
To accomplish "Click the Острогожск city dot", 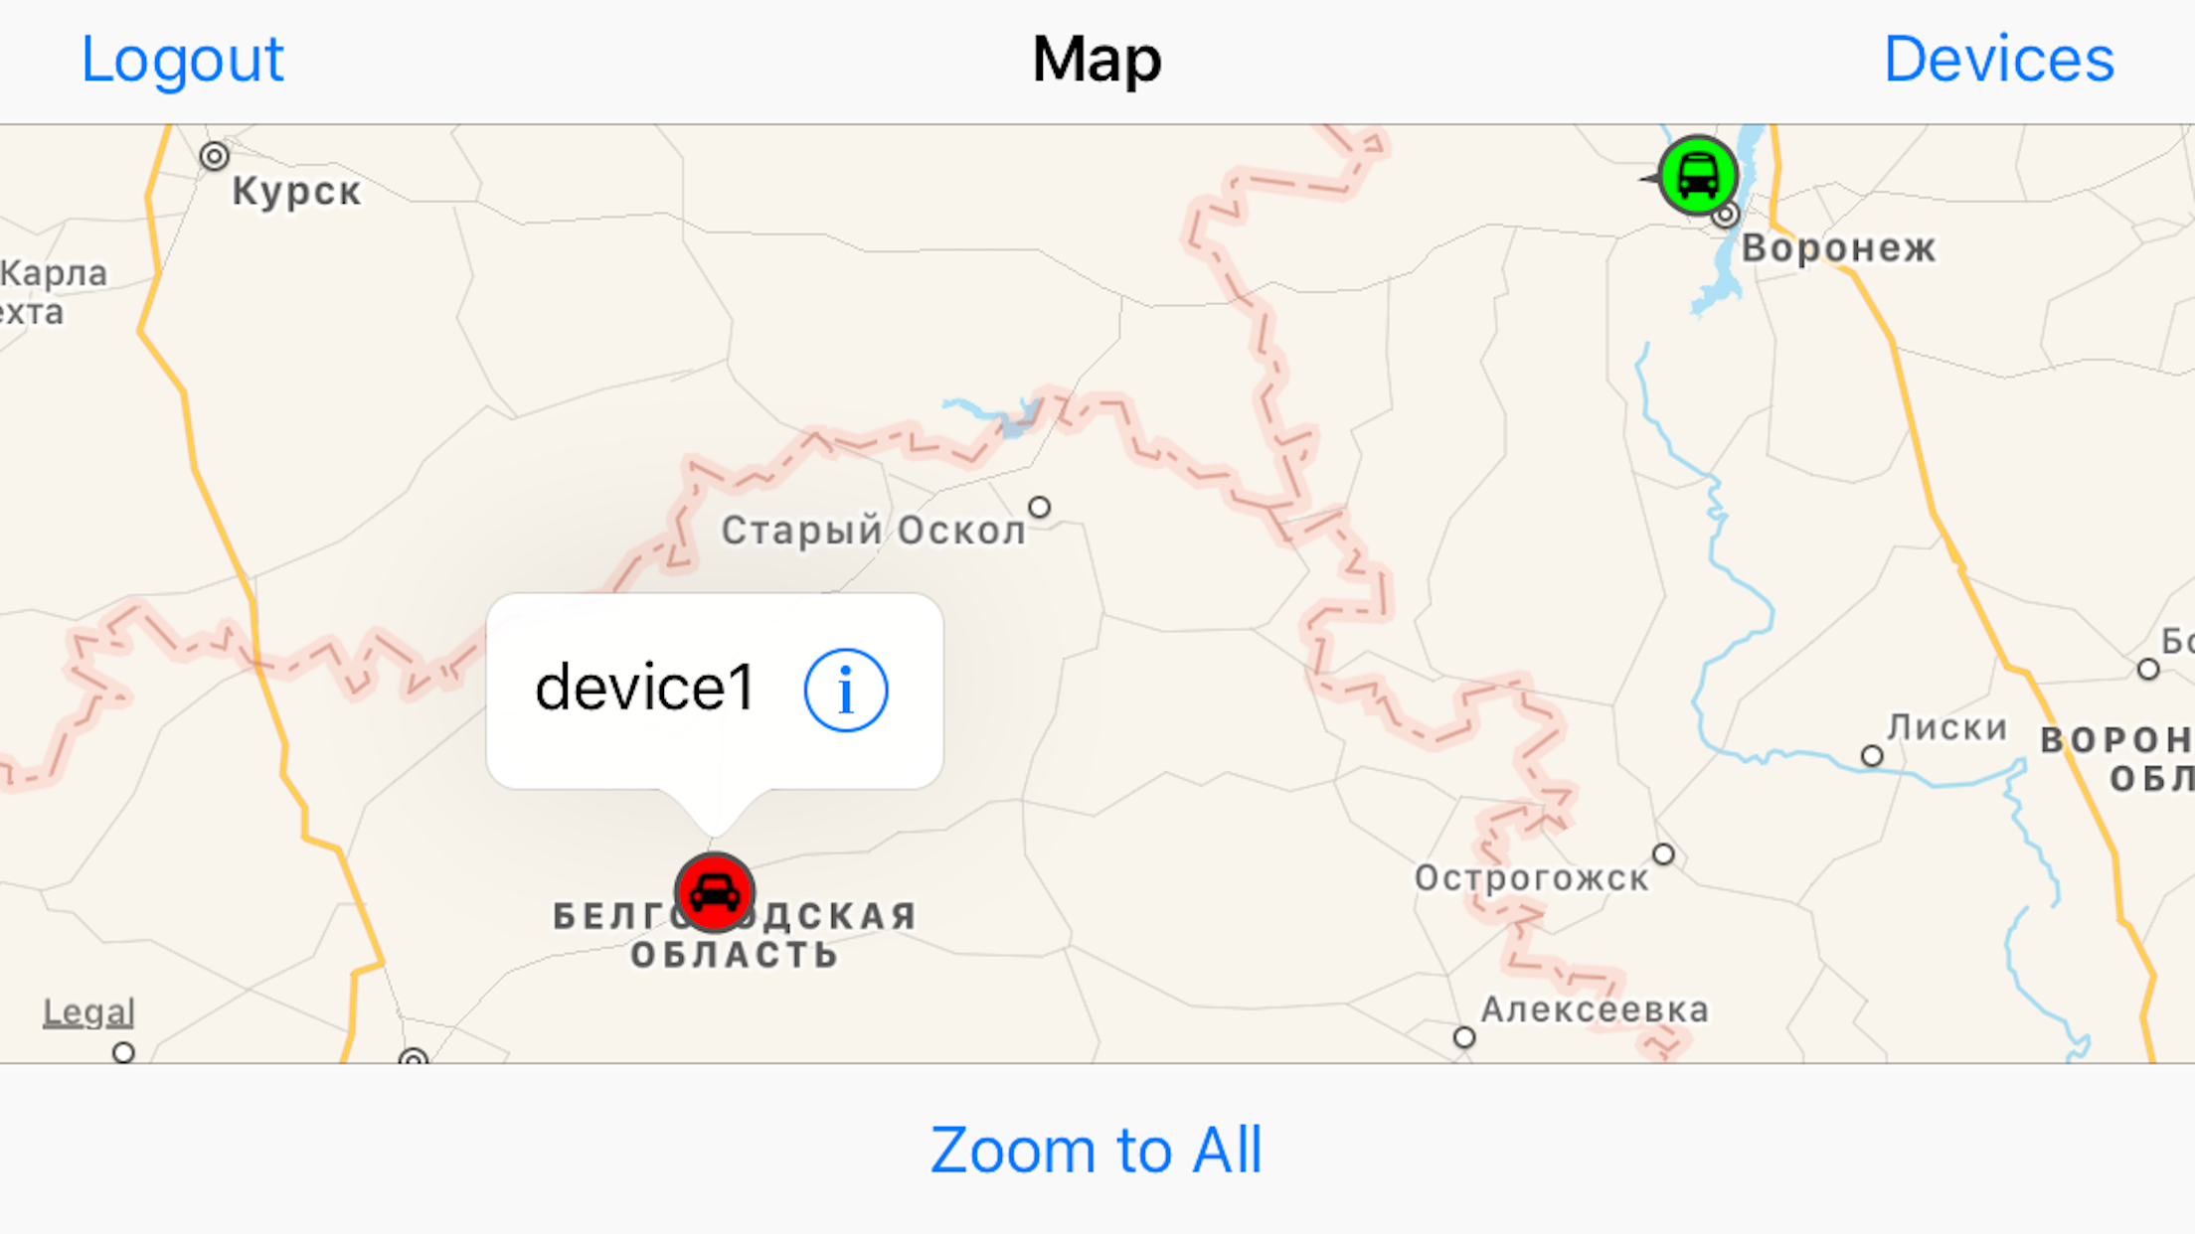I will (x=1664, y=854).
